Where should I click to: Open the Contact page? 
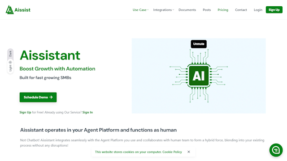[x=241, y=10]
